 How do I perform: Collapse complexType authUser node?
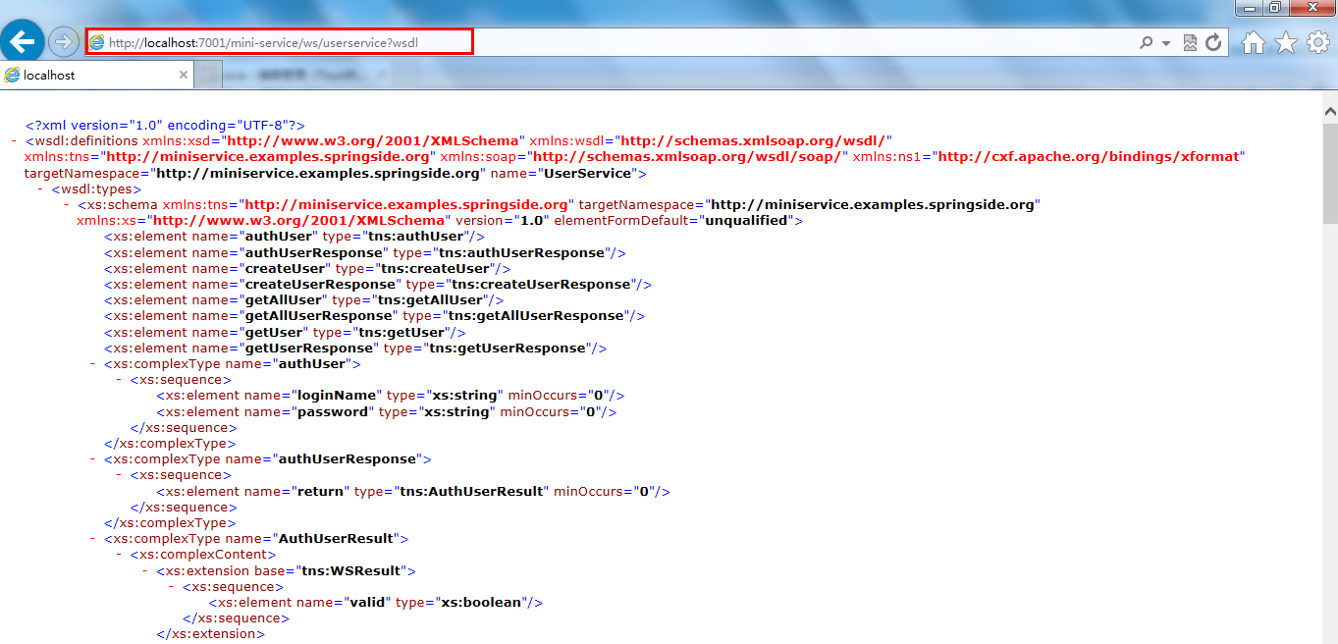(x=92, y=363)
